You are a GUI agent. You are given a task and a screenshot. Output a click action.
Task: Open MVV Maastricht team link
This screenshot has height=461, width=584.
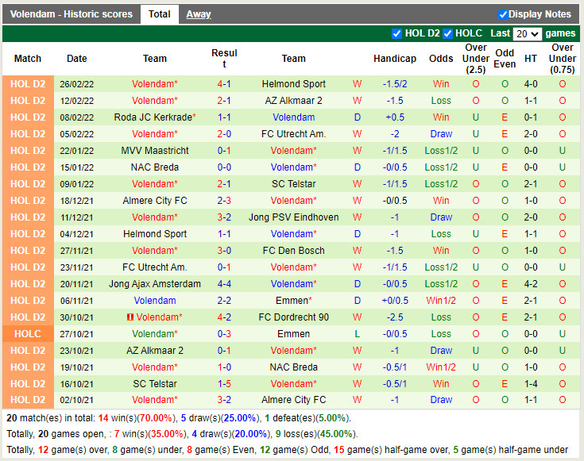tap(155, 151)
